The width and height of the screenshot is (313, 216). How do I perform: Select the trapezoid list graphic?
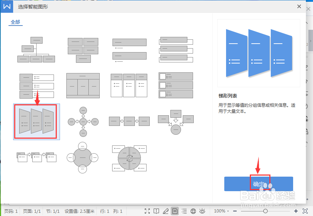coord(37,122)
